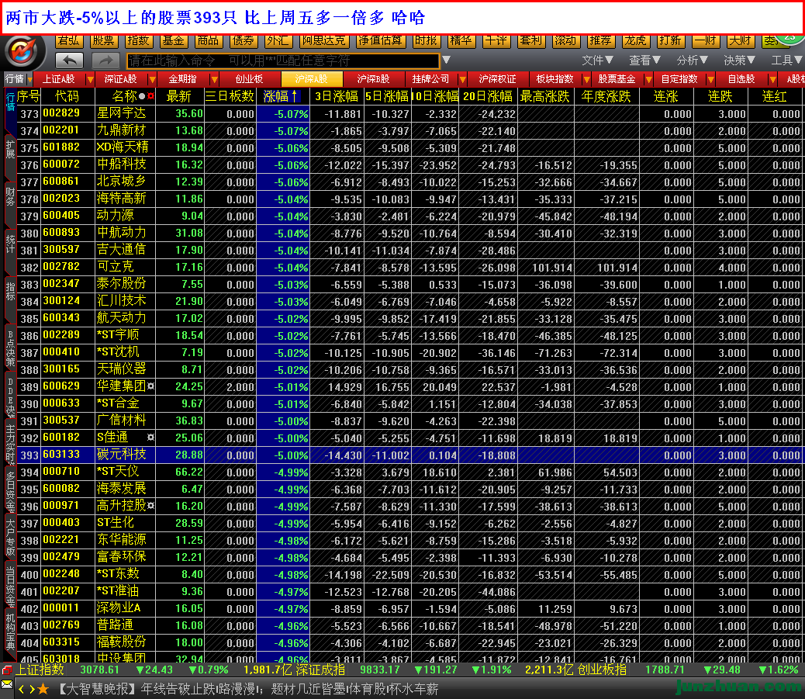This screenshot has width=805, height=699.
Task: Click 上证指数 in the status bar
Action: tap(40, 670)
